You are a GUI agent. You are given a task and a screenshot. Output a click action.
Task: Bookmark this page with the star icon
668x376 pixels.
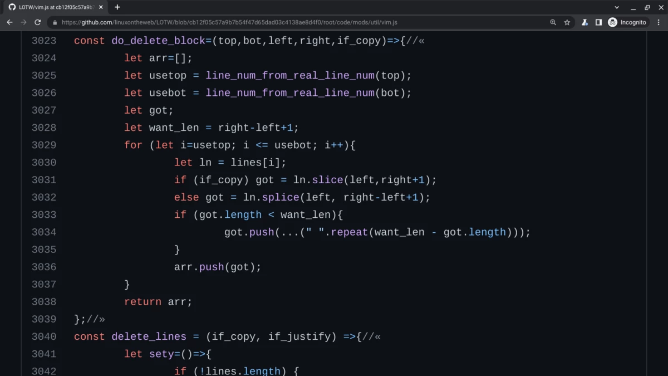pyautogui.click(x=567, y=22)
